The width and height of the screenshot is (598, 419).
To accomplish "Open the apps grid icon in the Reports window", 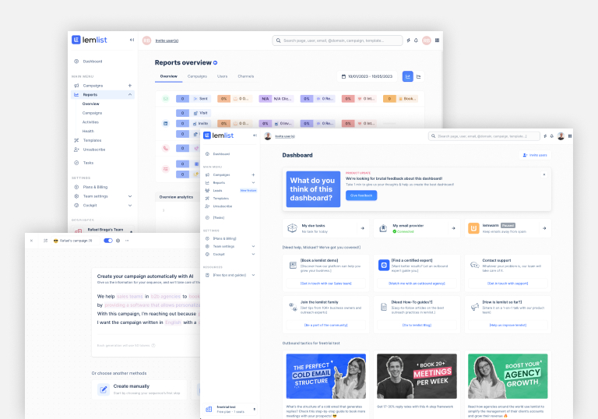I will (x=437, y=40).
